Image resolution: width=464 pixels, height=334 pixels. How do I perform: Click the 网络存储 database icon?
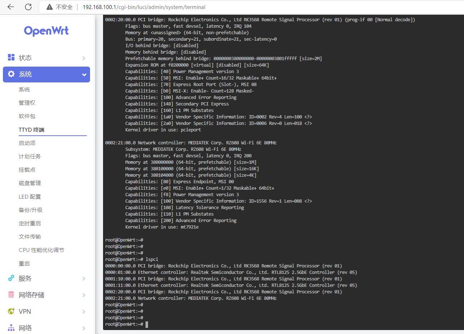[11, 295]
